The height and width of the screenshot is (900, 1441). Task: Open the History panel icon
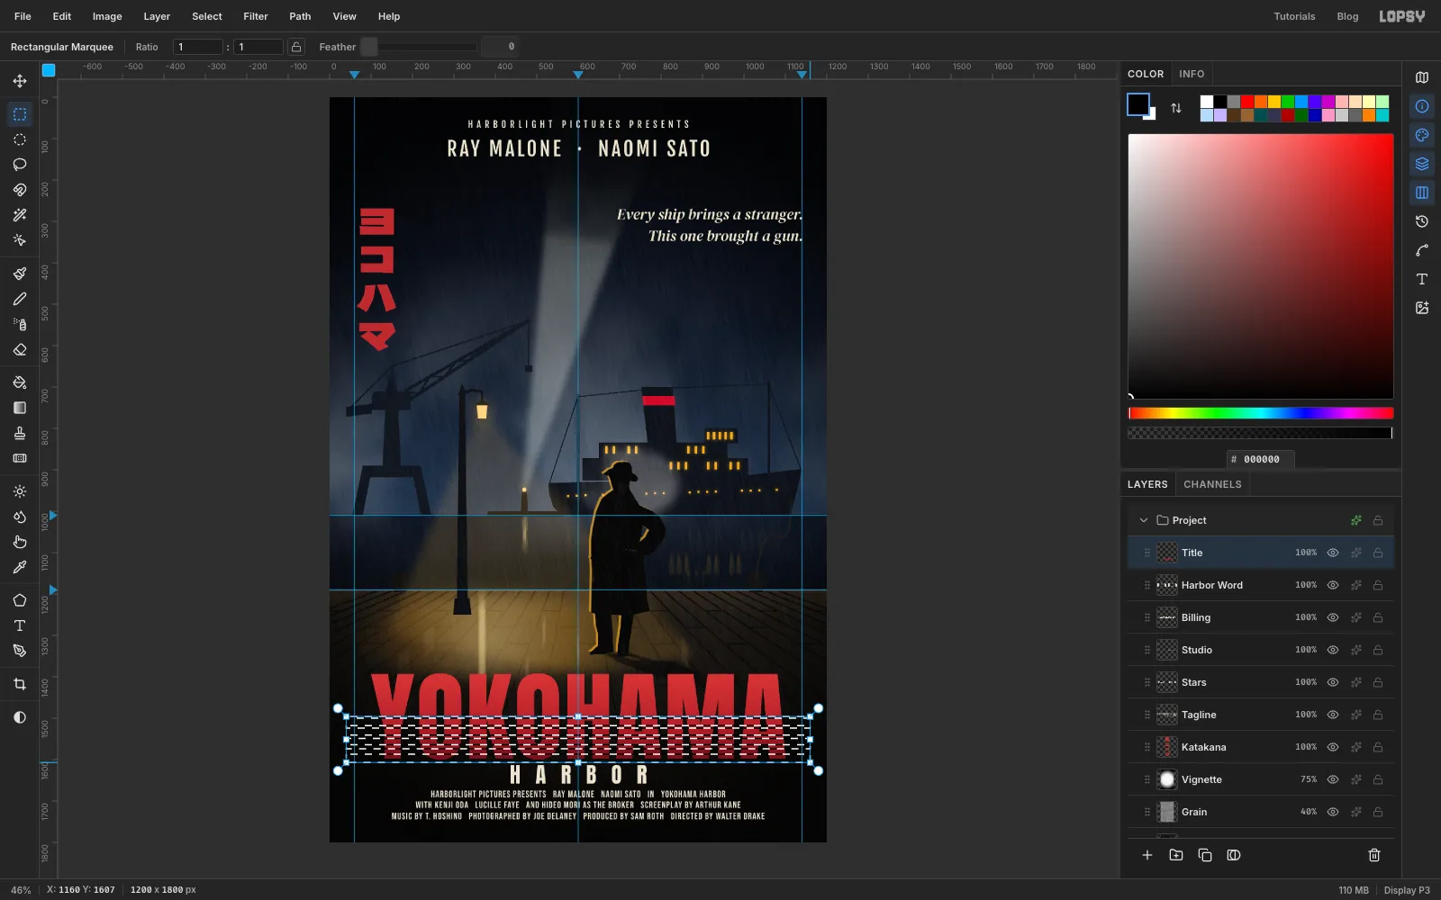[1422, 221]
